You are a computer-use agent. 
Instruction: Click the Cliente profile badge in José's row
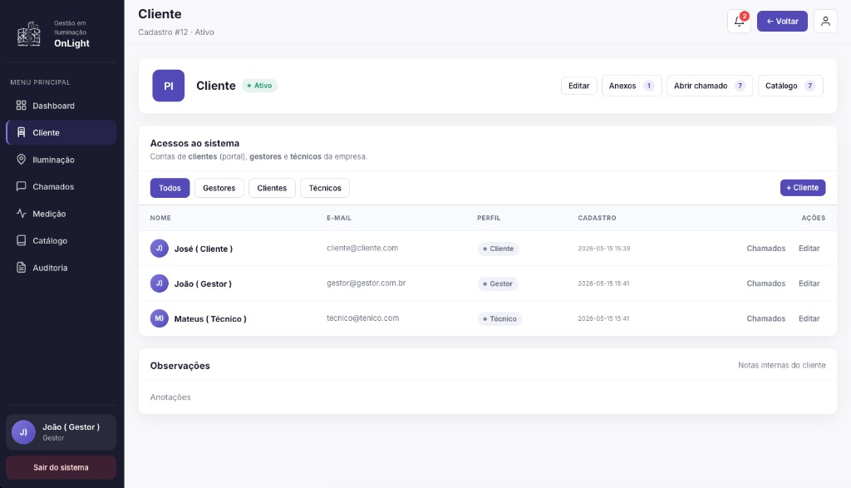pyautogui.click(x=498, y=249)
